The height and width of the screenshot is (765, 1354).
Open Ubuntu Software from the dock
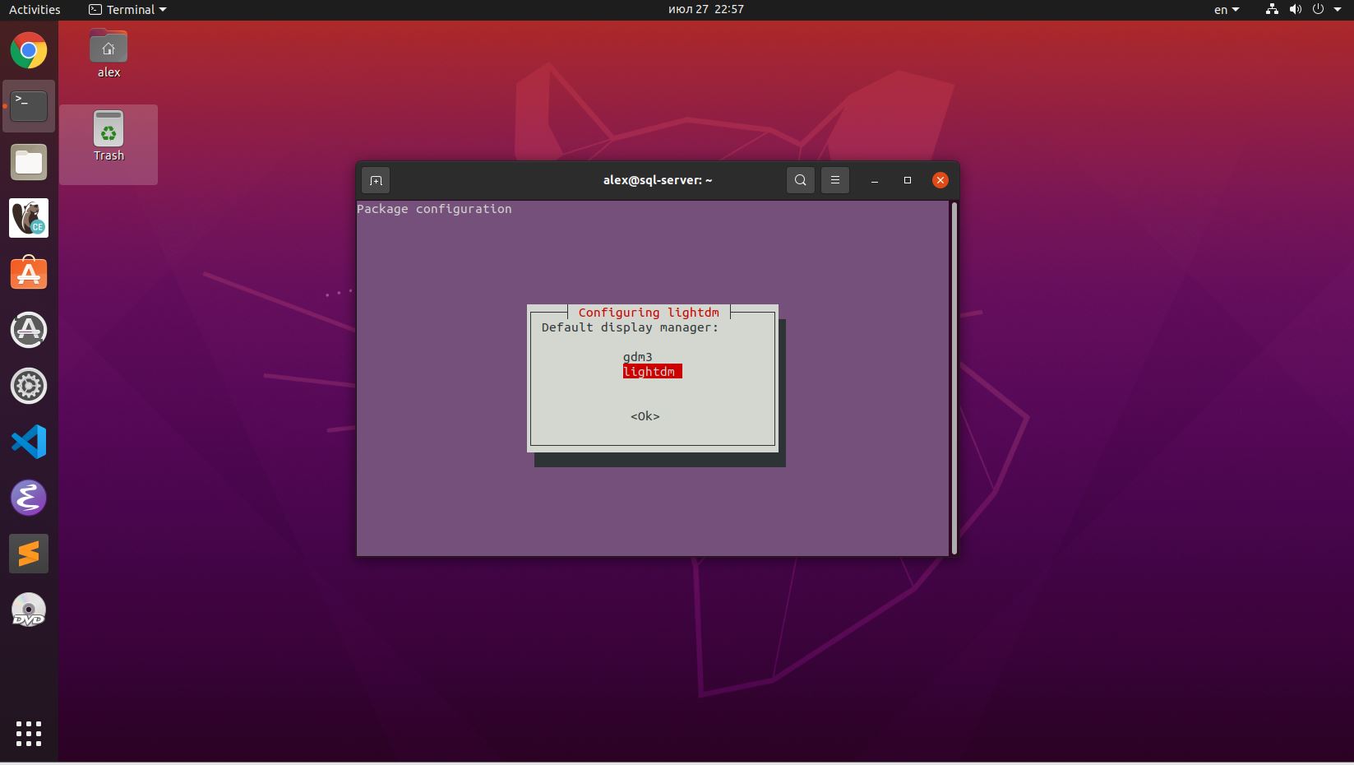29,274
